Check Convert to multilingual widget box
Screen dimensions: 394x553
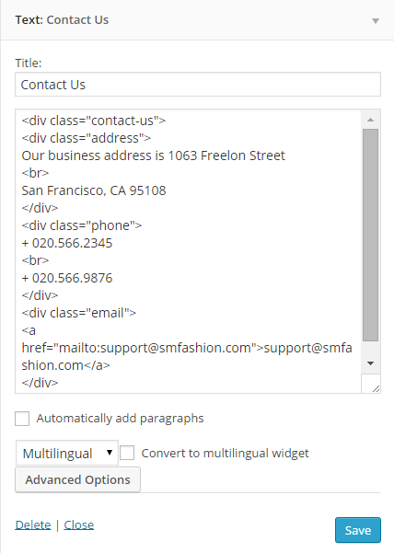point(127,453)
